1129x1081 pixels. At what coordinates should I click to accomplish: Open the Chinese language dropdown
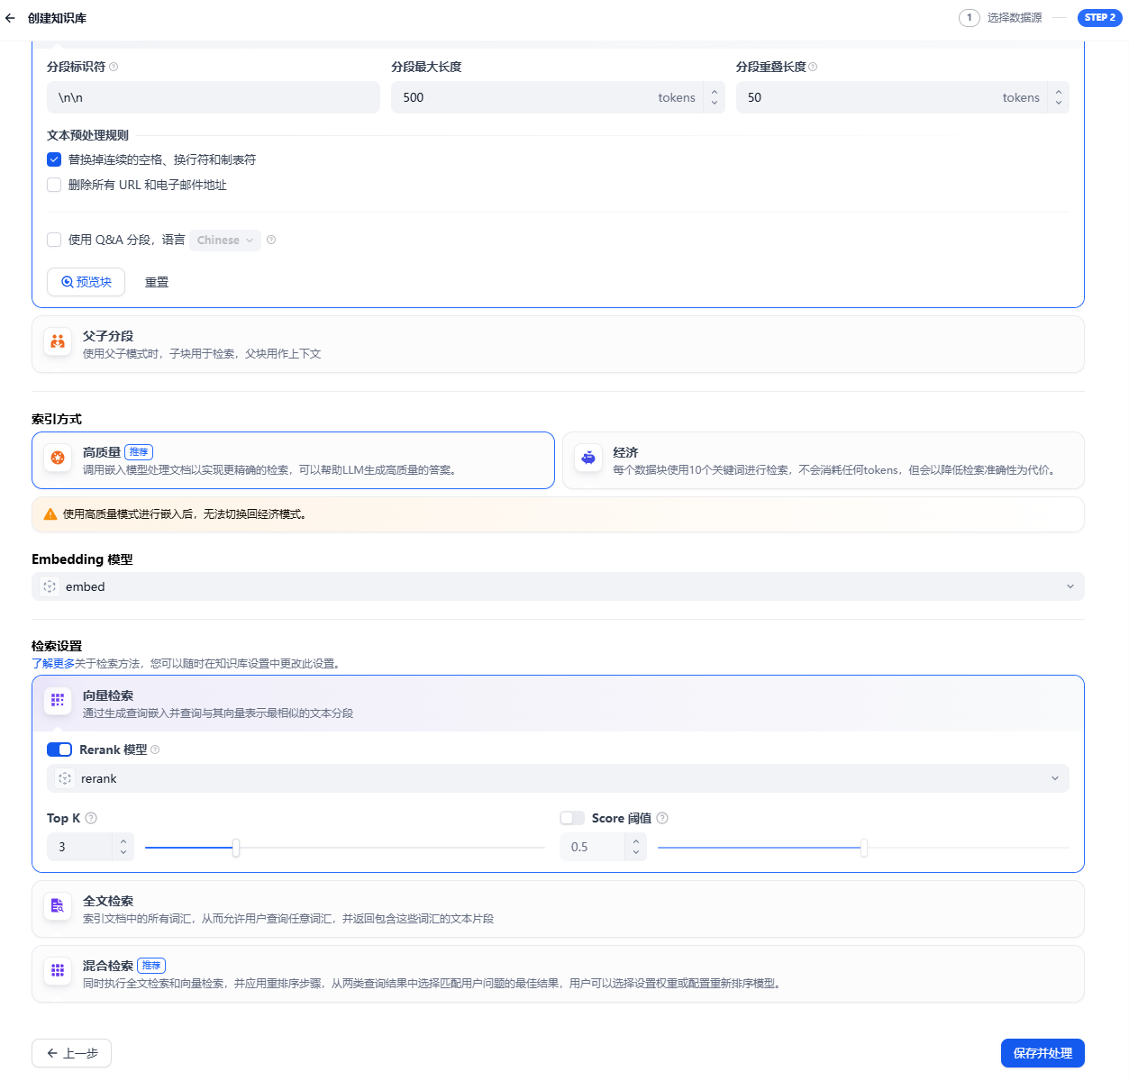coord(225,241)
